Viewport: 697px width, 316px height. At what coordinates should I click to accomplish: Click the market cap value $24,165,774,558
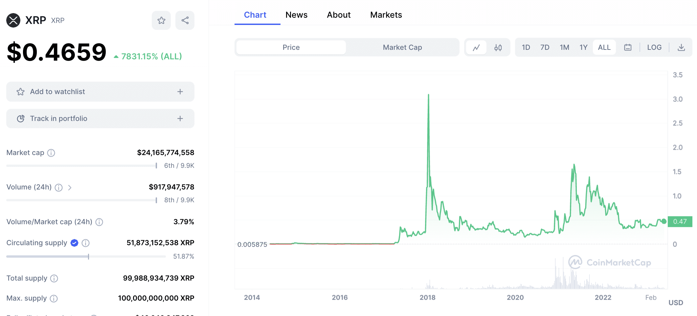tap(166, 153)
